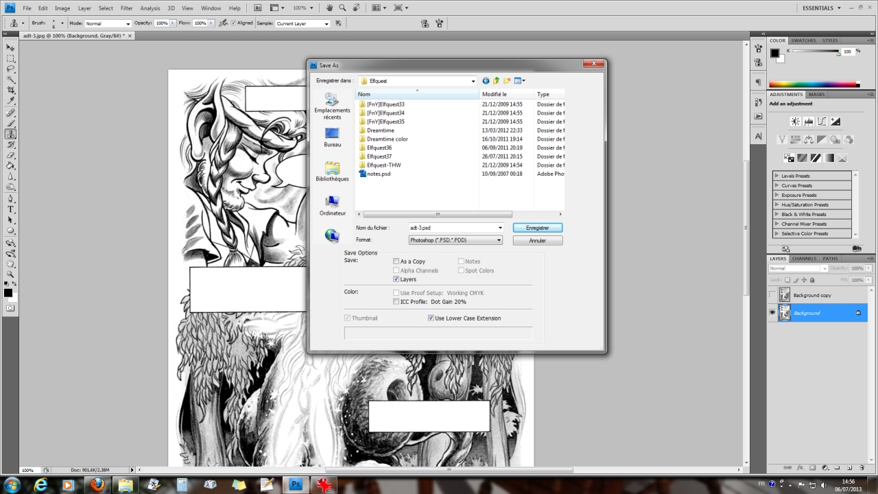This screenshot has height=494, width=878.
Task: Enable the As a Copy checkbox
Action: coord(396,261)
